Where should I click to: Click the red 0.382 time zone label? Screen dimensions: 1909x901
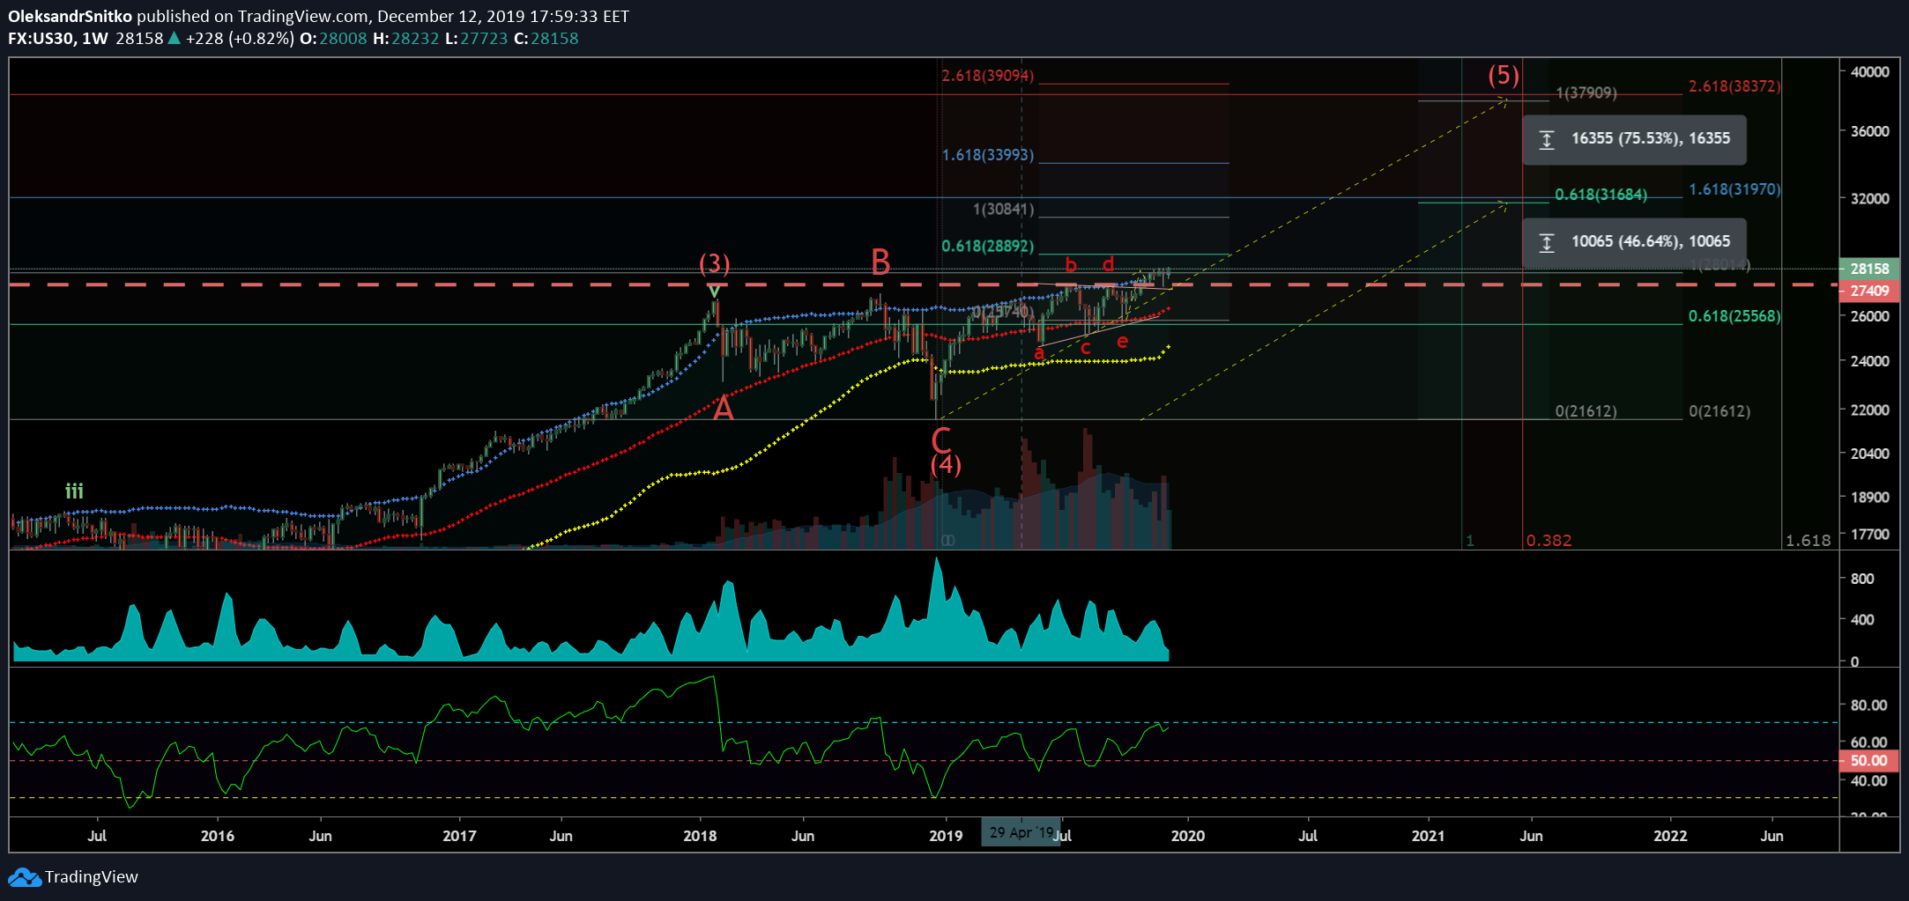click(1549, 541)
